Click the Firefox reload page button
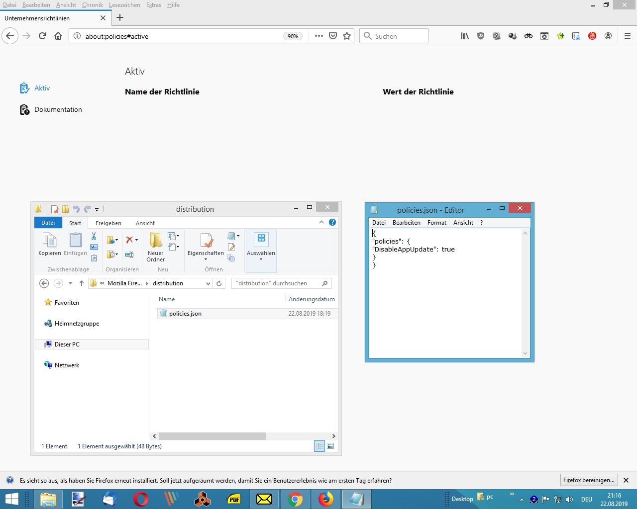637x509 pixels. pyautogui.click(x=42, y=36)
